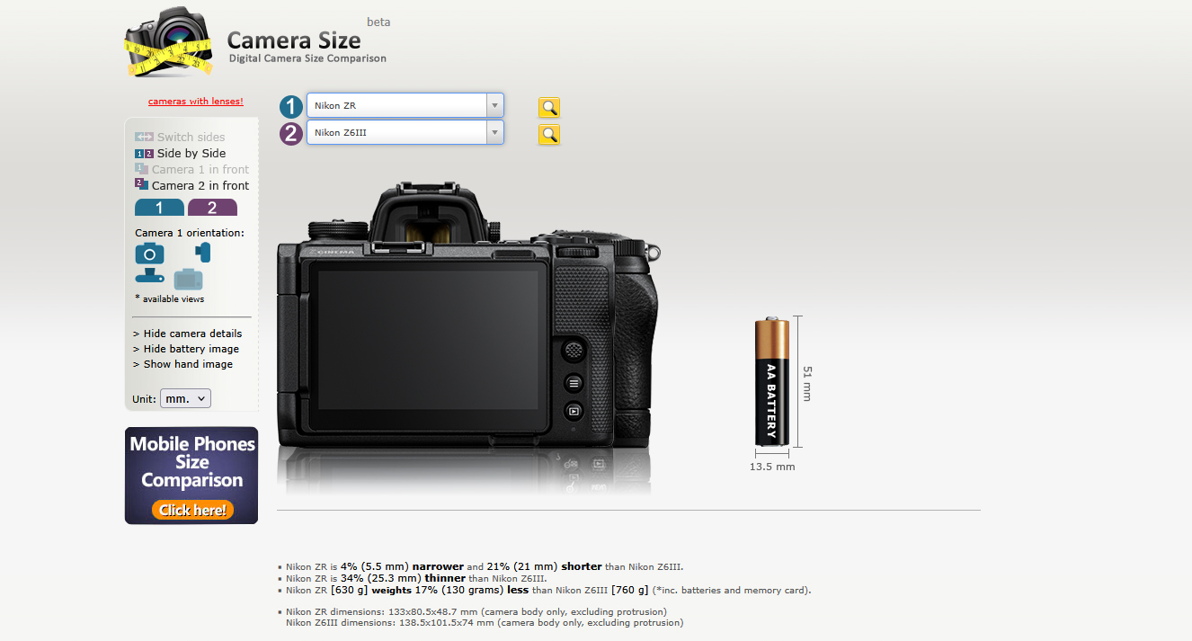Click the 'Camera 1 orientation:' label
Image resolution: width=1192 pixels, height=641 pixels.
pos(190,233)
